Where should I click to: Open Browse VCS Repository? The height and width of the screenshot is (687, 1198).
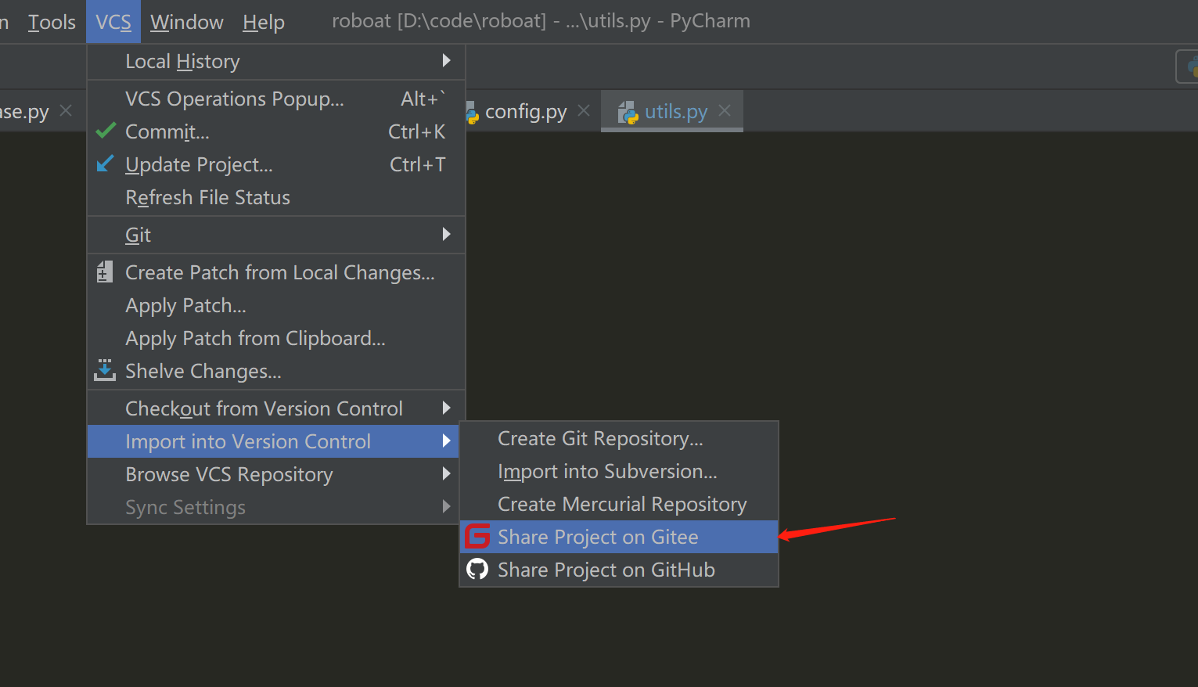point(274,474)
